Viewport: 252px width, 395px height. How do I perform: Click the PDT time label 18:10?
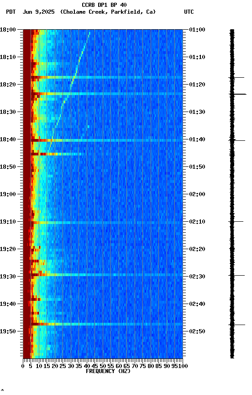(8, 57)
